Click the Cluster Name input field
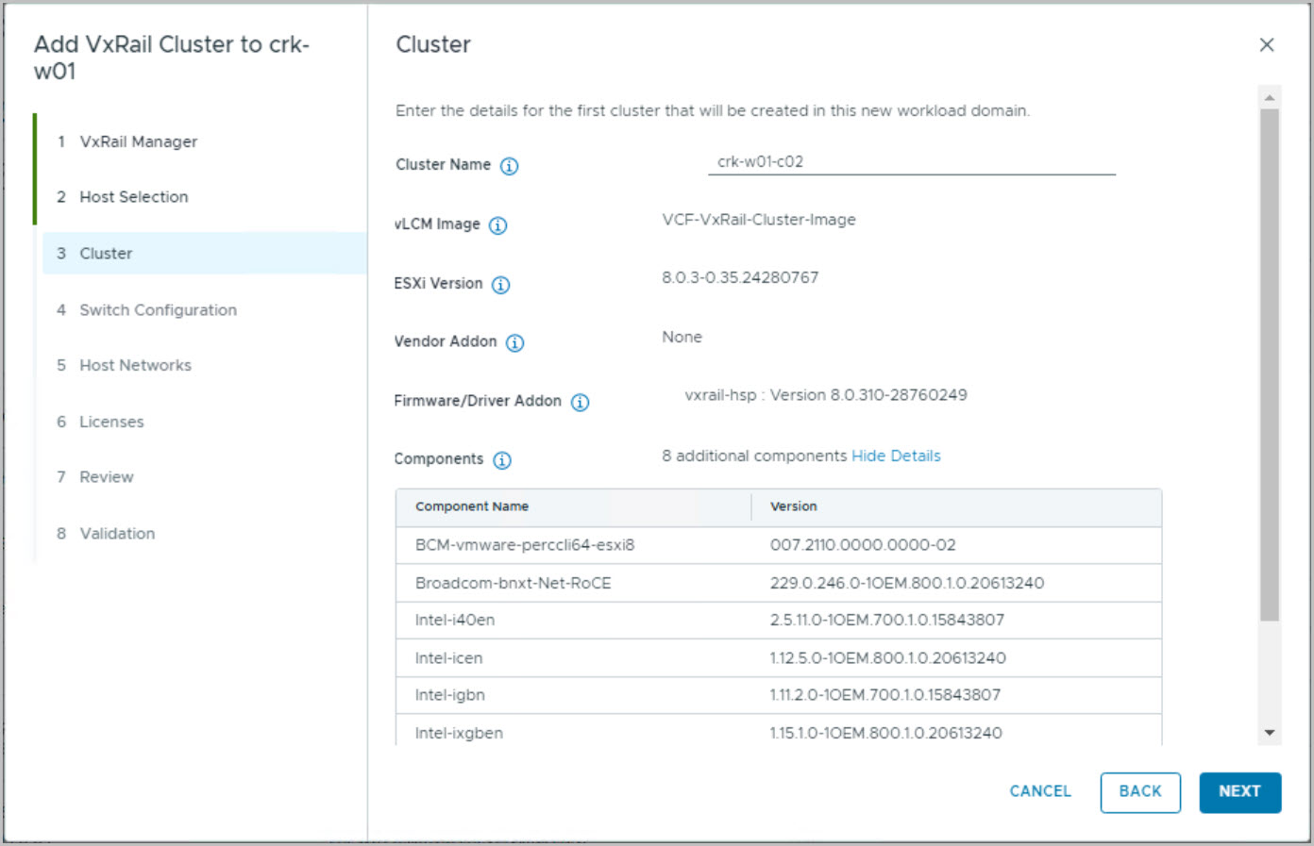 pyautogui.click(x=911, y=162)
